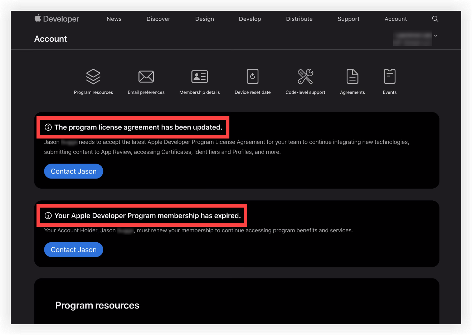
Task: Click the Account page title
Action: (x=50, y=39)
